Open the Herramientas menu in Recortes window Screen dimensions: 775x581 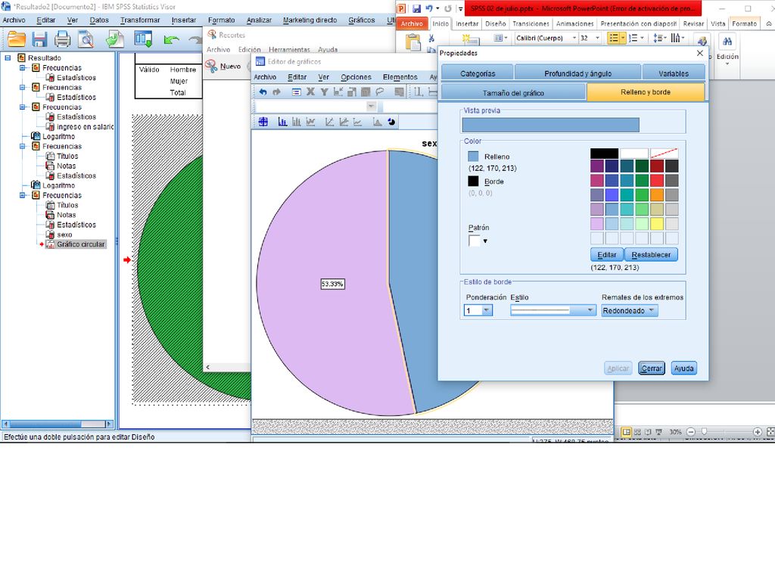[x=289, y=49]
